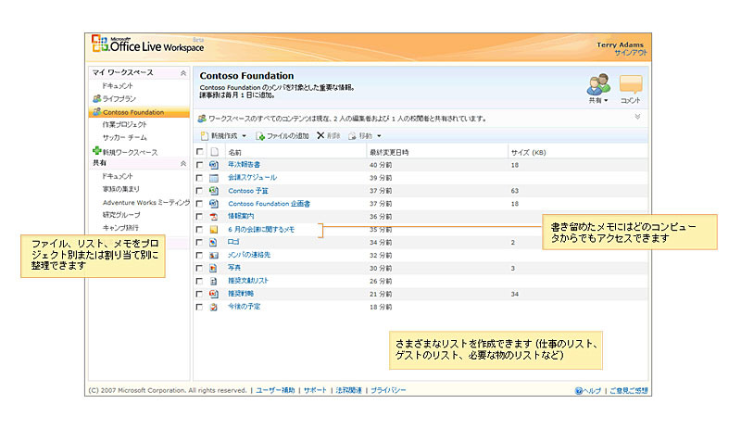Select 作業プロジェクト in the sidebar
741x429 pixels.
[125, 124]
